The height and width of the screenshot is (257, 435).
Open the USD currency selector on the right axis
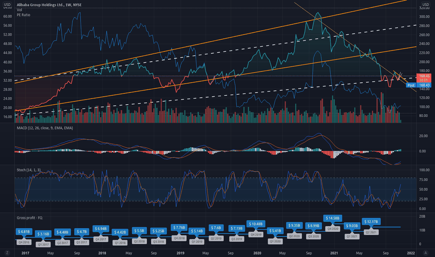coord(426,5)
